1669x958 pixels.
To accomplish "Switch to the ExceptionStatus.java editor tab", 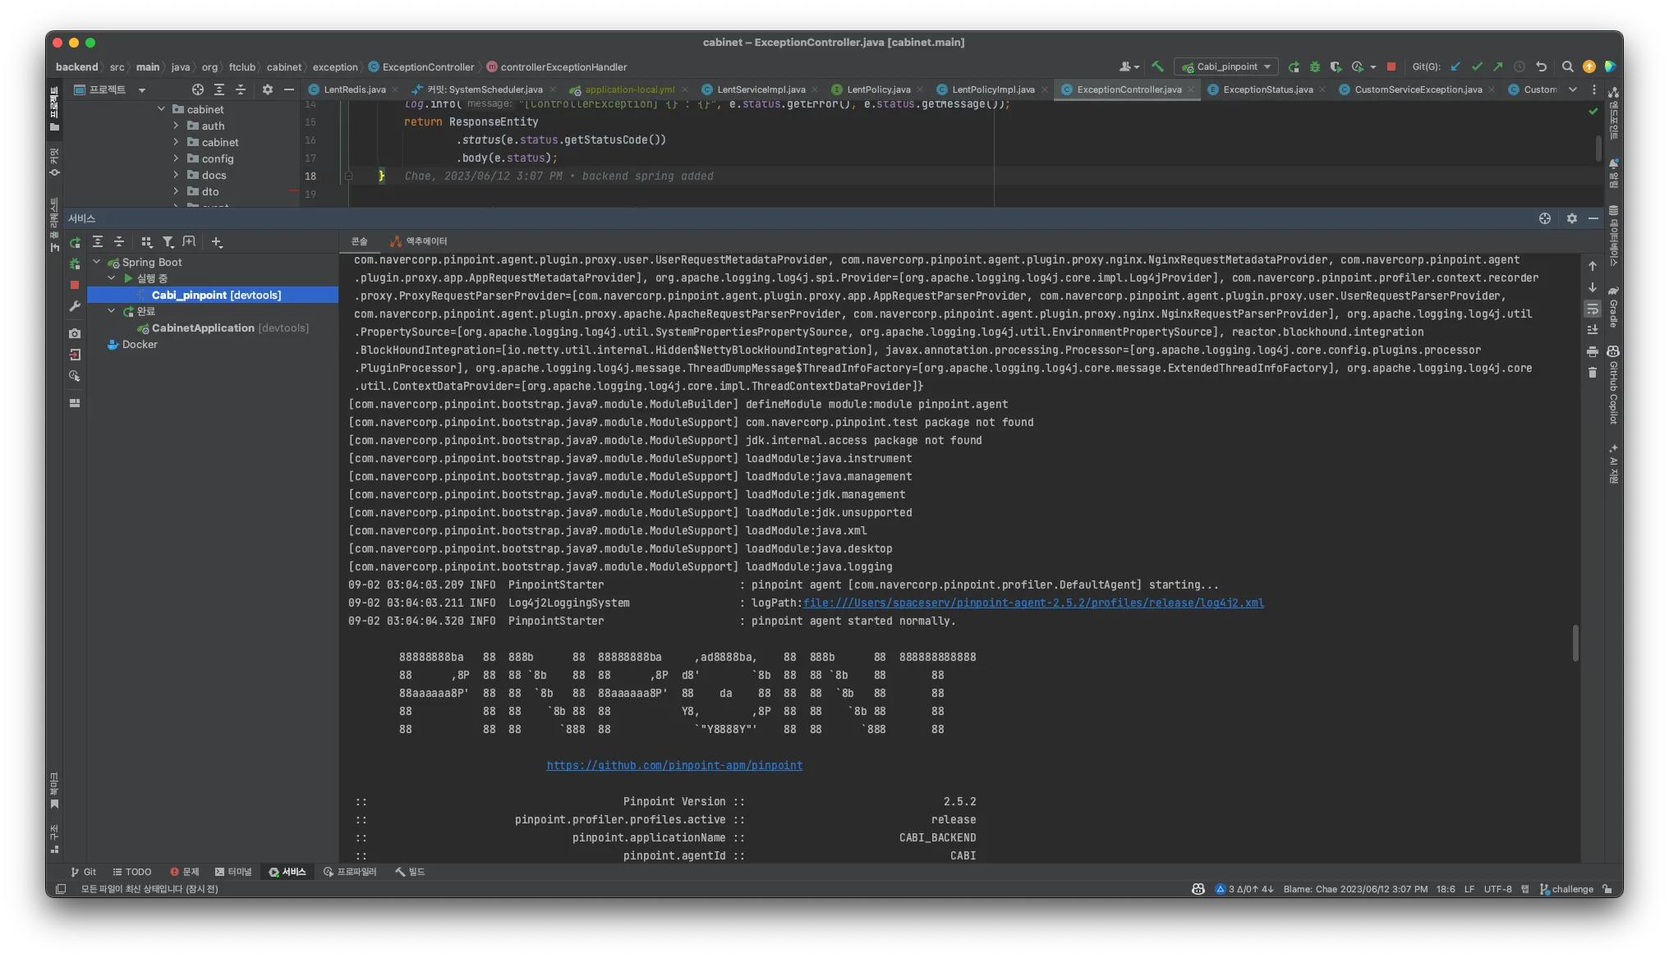I will point(1267,89).
